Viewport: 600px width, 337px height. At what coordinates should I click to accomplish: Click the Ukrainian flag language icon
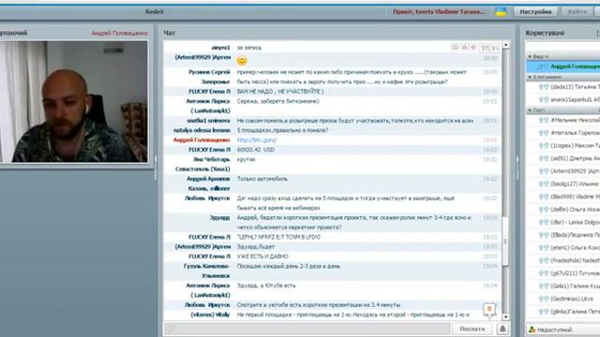point(501,12)
